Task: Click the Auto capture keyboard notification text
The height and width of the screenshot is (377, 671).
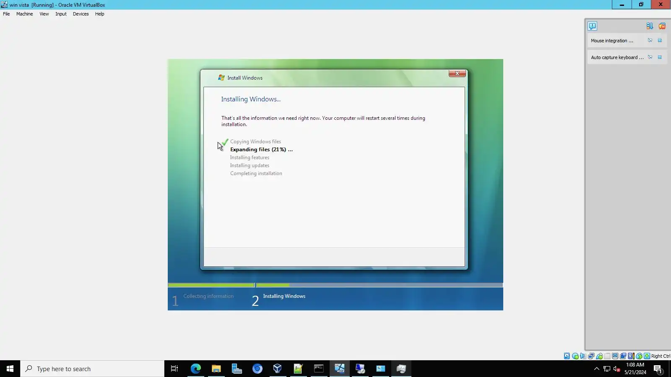Action: 617,57
